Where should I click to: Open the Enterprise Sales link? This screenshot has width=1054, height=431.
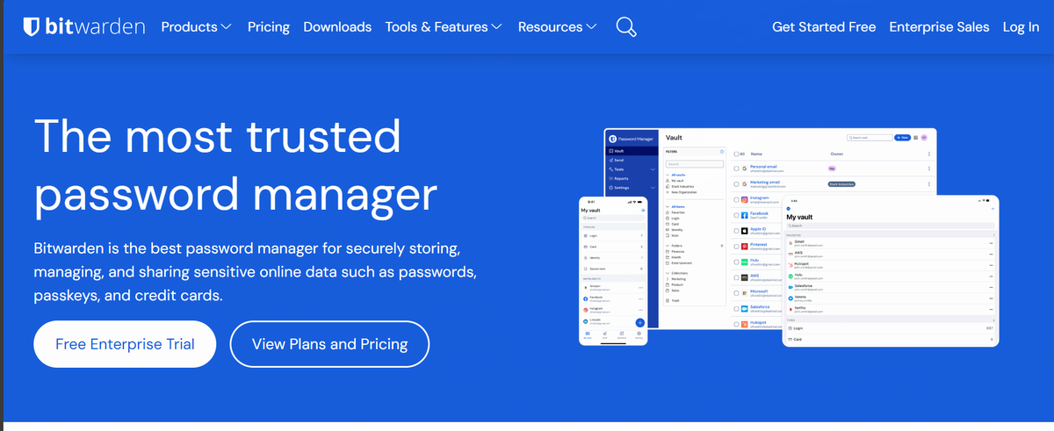tap(939, 27)
